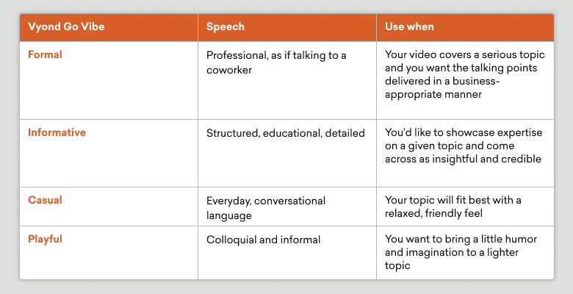Viewport: 573px width, 294px height.
Task: Click the word language under Everyday
Action: coord(229,215)
